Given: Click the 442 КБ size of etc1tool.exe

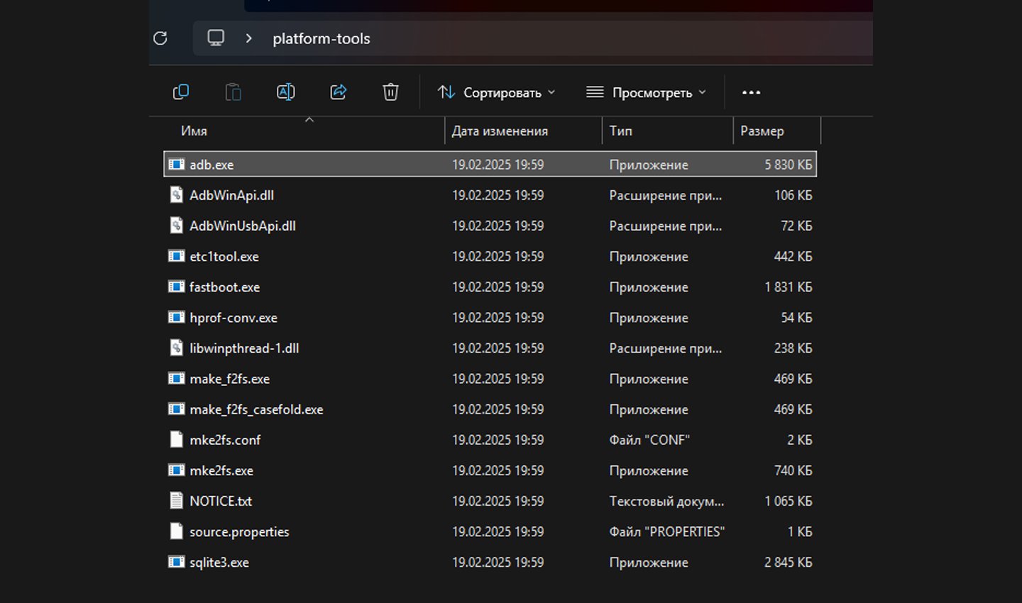Looking at the screenshot, I should pyautogui.click(x=793, y=256).
